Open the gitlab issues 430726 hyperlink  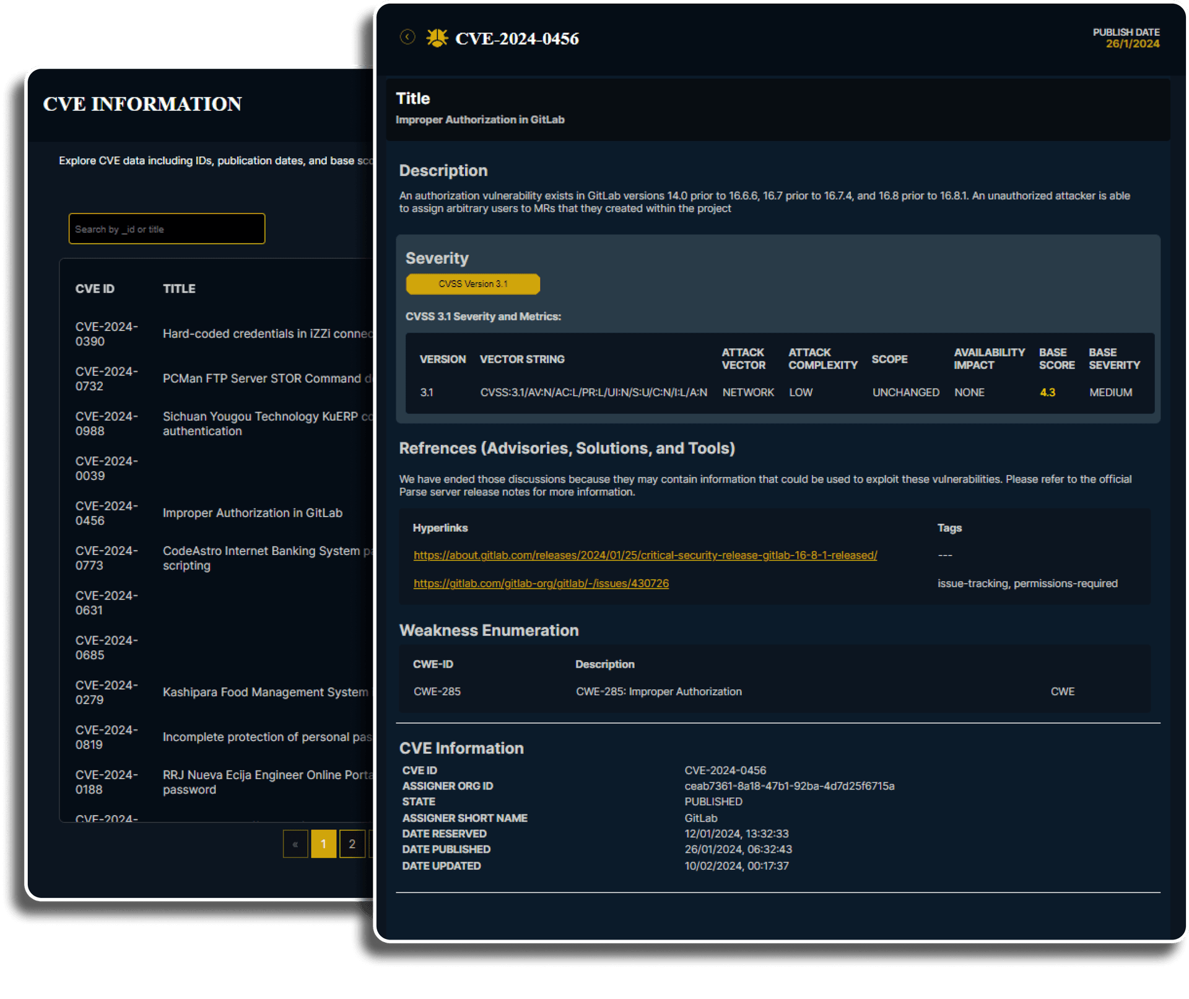coord(541,583)
